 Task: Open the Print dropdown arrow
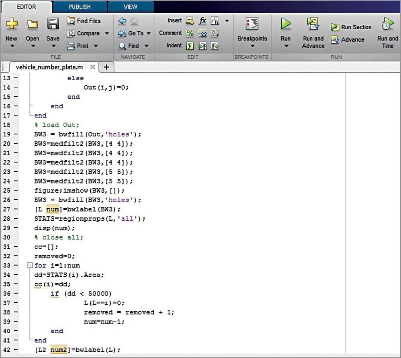click(96, 46)
